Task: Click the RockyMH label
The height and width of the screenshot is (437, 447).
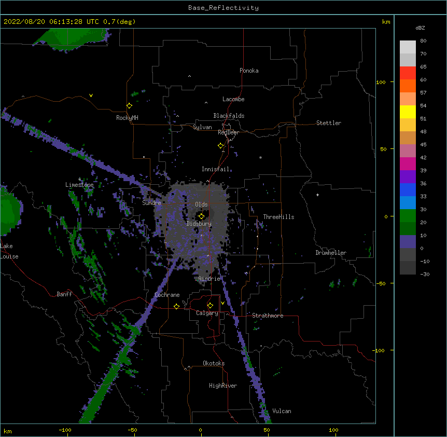Action: (x=127, y=118)
